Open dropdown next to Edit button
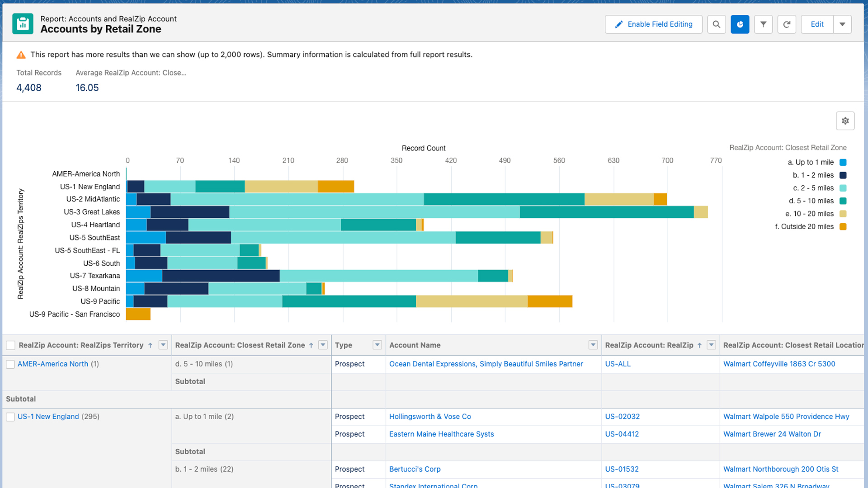 pyautogui.click(x=842, y=24)
